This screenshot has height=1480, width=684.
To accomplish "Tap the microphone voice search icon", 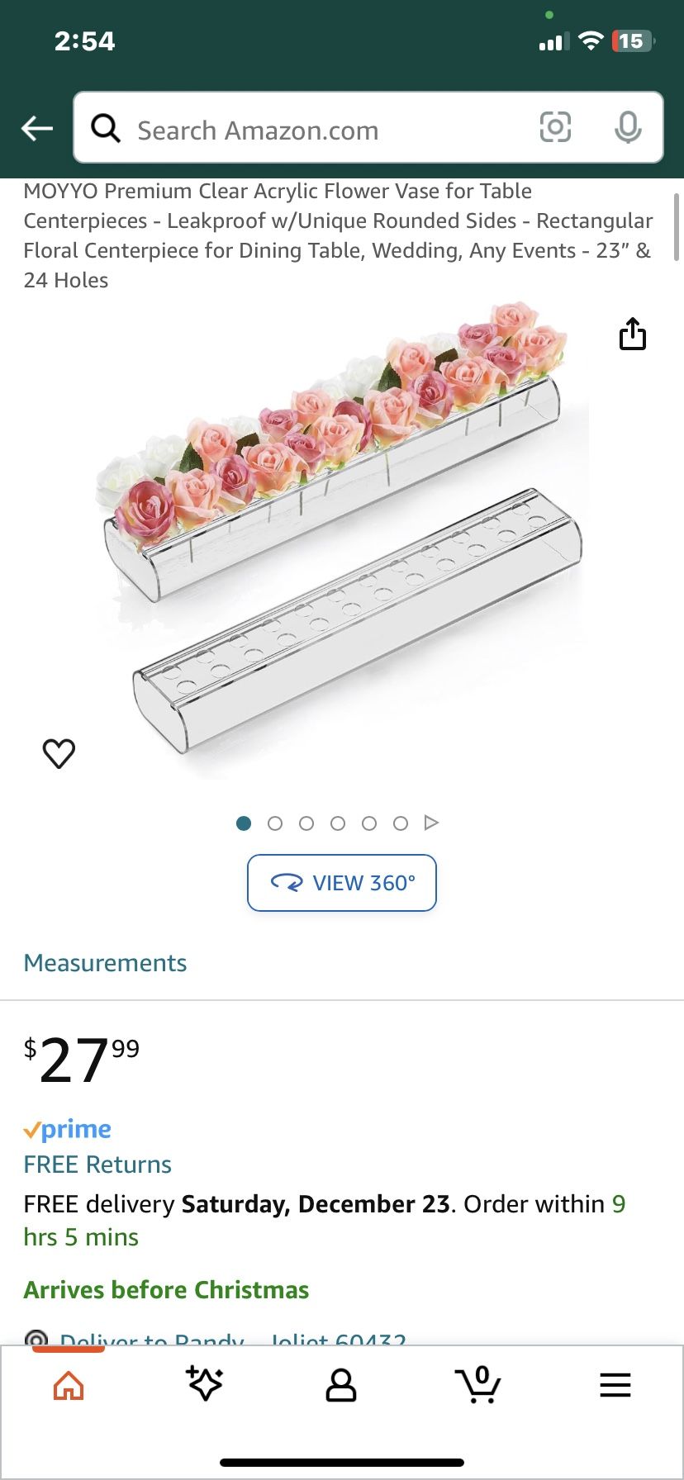I will click(628, 127).
